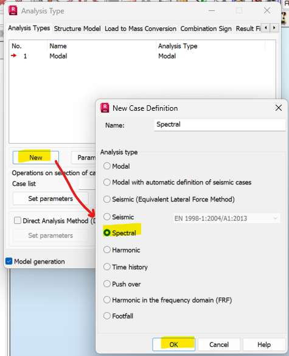Switch to the Structure Model tab

77,29
